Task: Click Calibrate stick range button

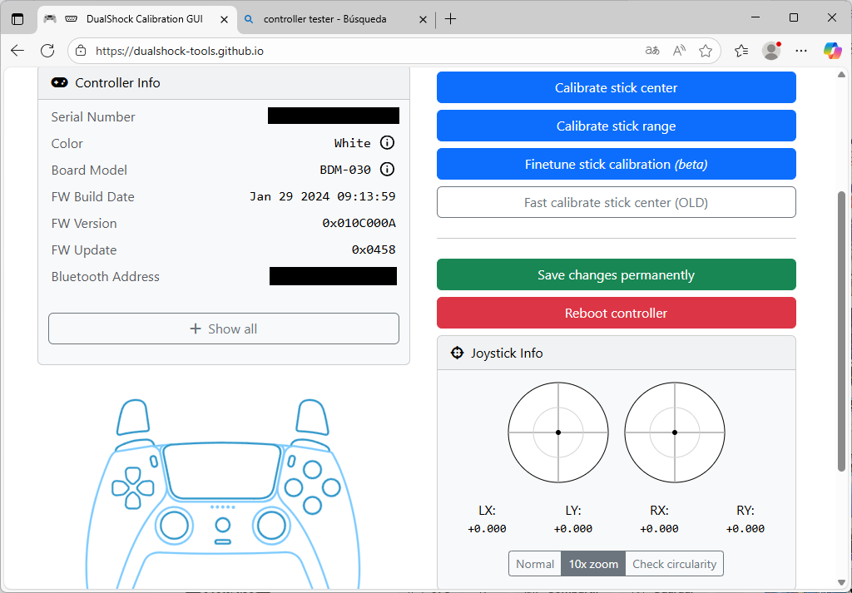Action: coord(617,126)
